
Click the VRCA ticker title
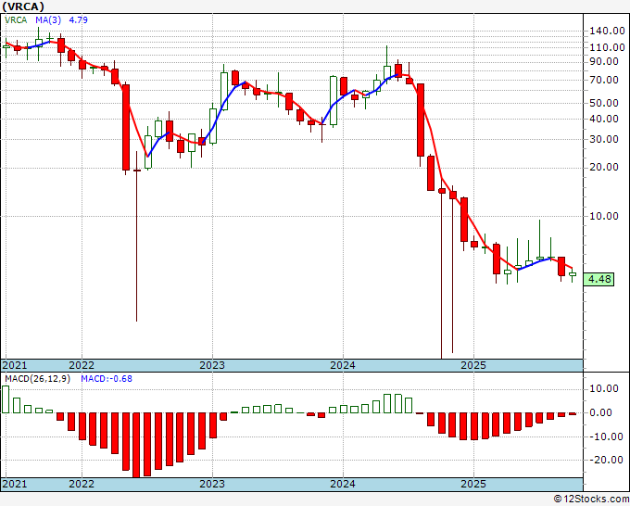click(x=22, y=6)
